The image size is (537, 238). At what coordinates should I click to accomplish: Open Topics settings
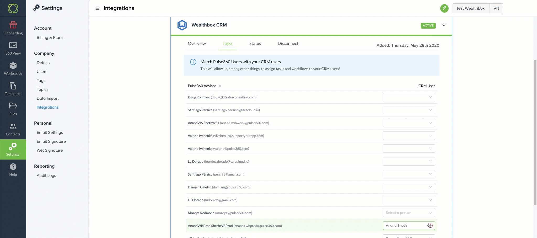[42, 89]
